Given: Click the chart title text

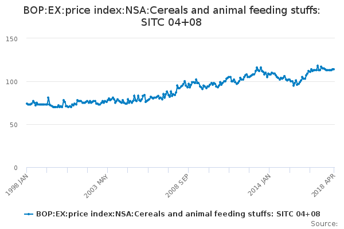Looking at the screenshot, I should click(x=172, y=16).
